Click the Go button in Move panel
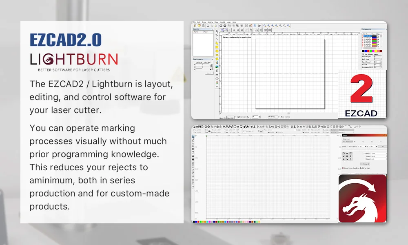This screenshot has height=245, width=408. (383, 146)
